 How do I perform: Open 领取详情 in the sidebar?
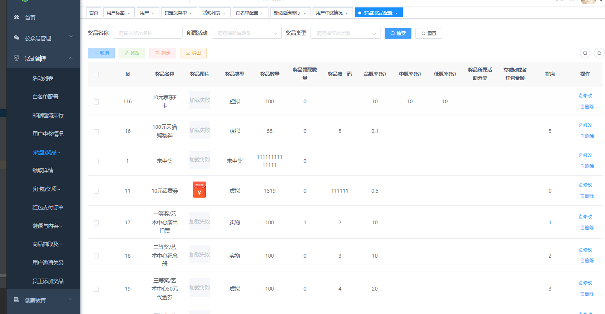(x=43, y=170)
